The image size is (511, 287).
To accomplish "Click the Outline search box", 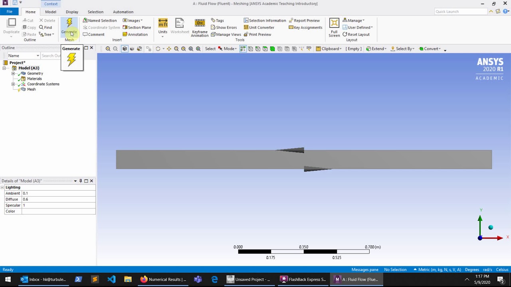I will tap(51, 56).
